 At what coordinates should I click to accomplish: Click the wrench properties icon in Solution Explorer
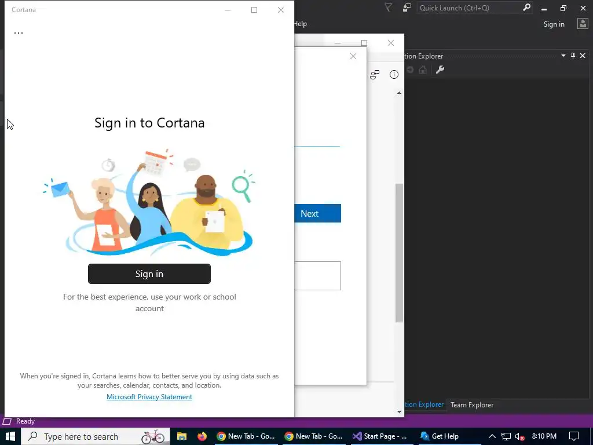click(x=440, y=70)
